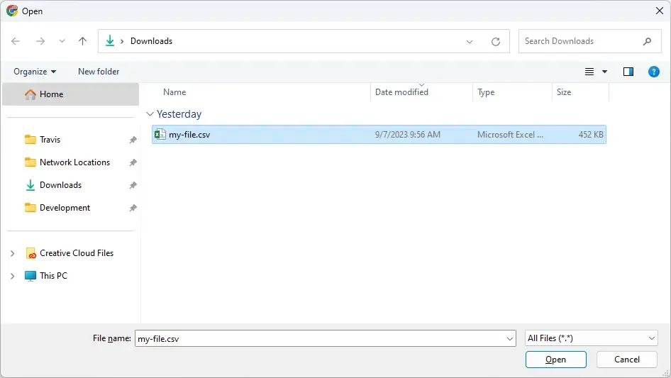Click the Back navigation arrow
671x378 pixels.
[16, 41]
